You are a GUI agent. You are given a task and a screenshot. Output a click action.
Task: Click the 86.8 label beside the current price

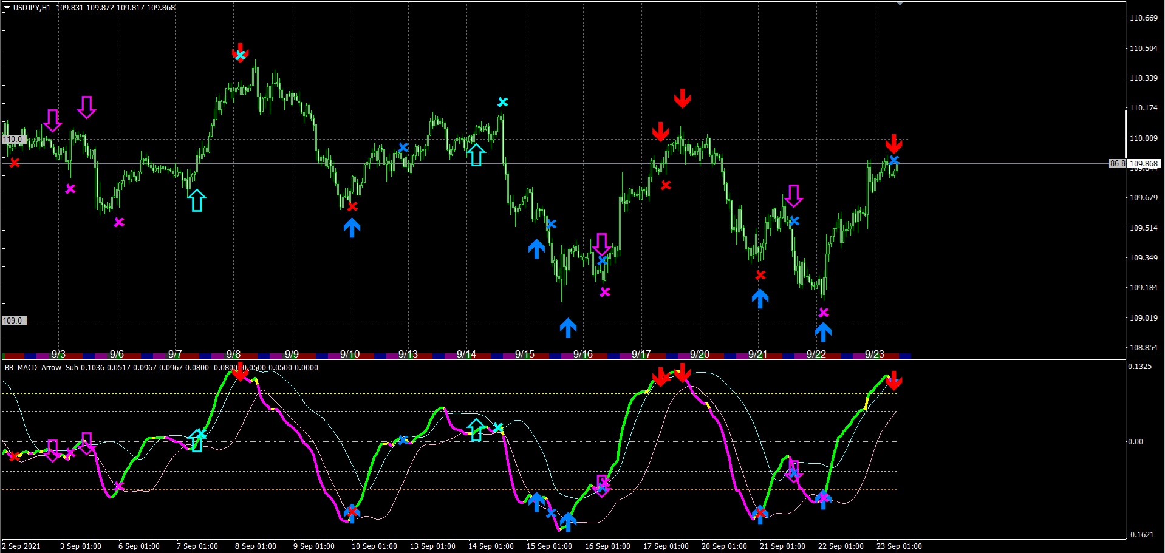(x=1118, y=163)
